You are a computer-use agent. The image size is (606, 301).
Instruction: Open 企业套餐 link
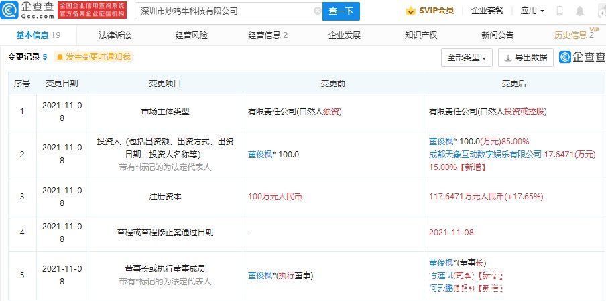pos(487,11)
